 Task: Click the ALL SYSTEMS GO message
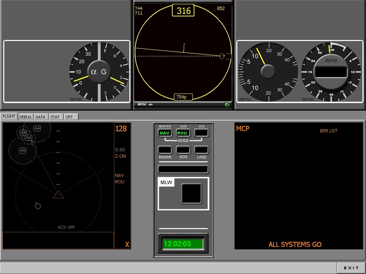click(x=295, y=244)
